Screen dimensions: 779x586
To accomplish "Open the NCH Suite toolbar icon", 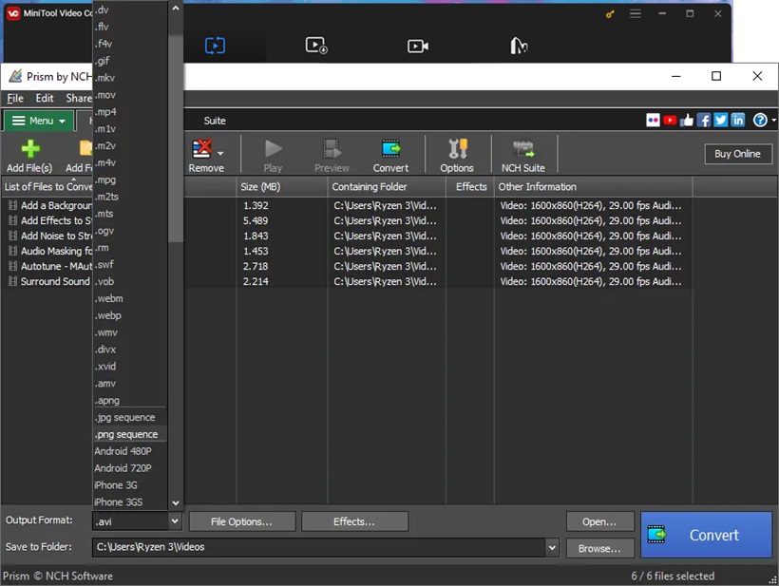I will point(523,149).
